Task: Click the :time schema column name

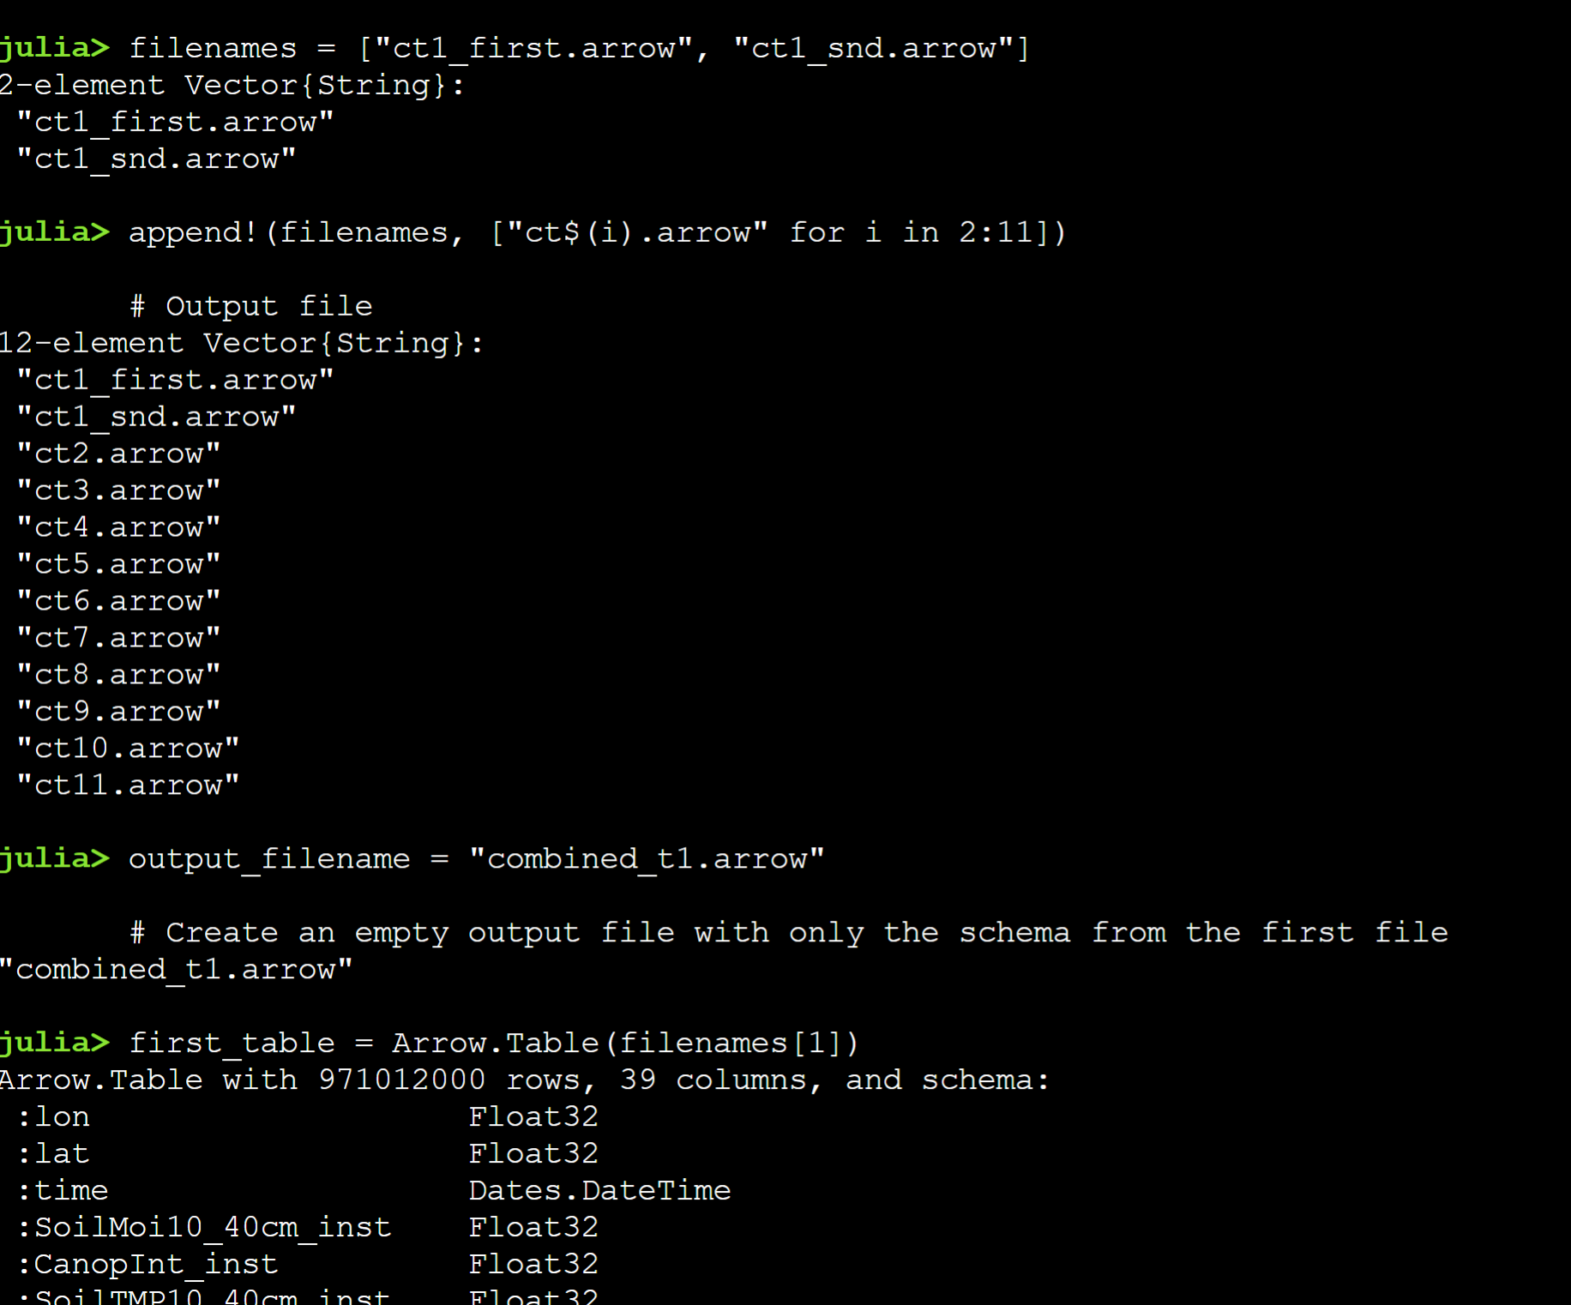Action: (63, 1191)
